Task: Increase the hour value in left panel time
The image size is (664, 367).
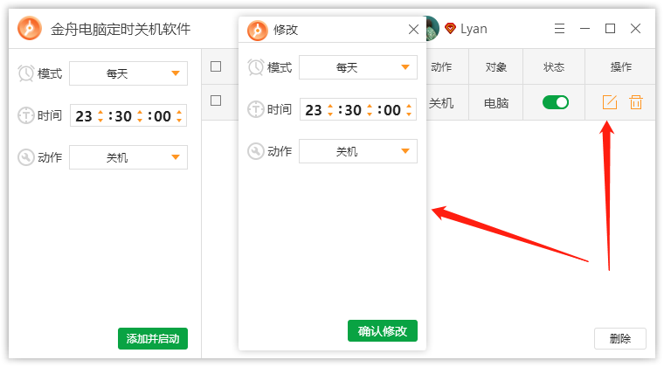Action: pyautogui.click(x=100, y=112)
